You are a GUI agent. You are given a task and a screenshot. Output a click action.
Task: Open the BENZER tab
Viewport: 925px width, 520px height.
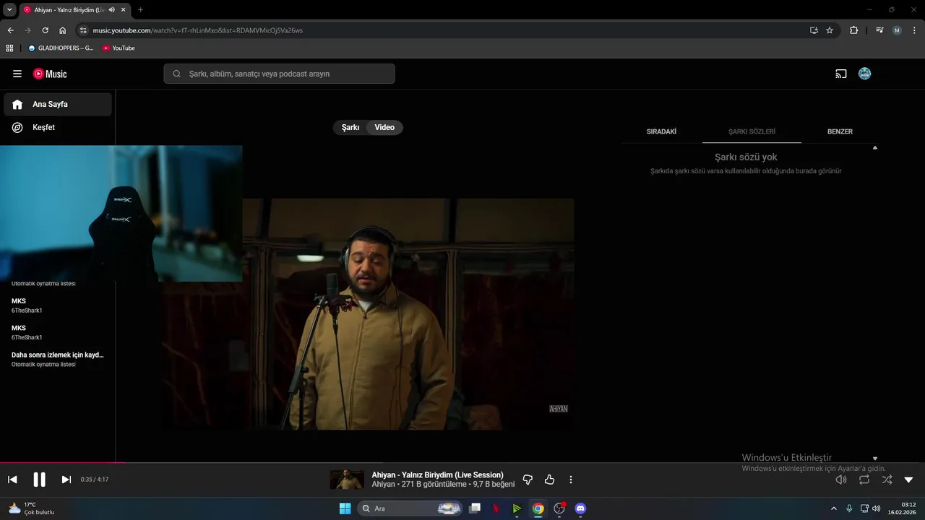pos(840,131)
